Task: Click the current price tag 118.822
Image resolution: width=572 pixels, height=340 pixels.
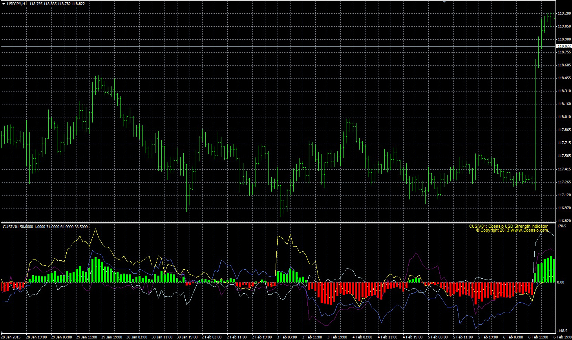Action: coord(564,46)
